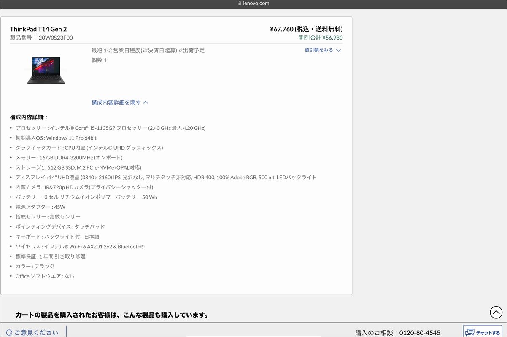Click the 初期導入OS Windows 11 Pro line

(x=56, y=138)
